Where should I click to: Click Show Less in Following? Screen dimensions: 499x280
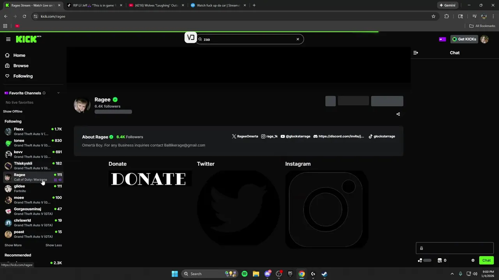click(53, 245)
